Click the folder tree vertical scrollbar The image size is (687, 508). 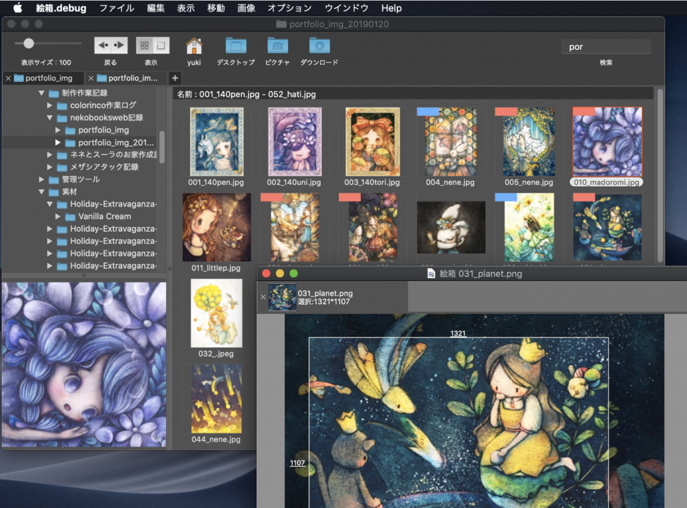point(162,147)
